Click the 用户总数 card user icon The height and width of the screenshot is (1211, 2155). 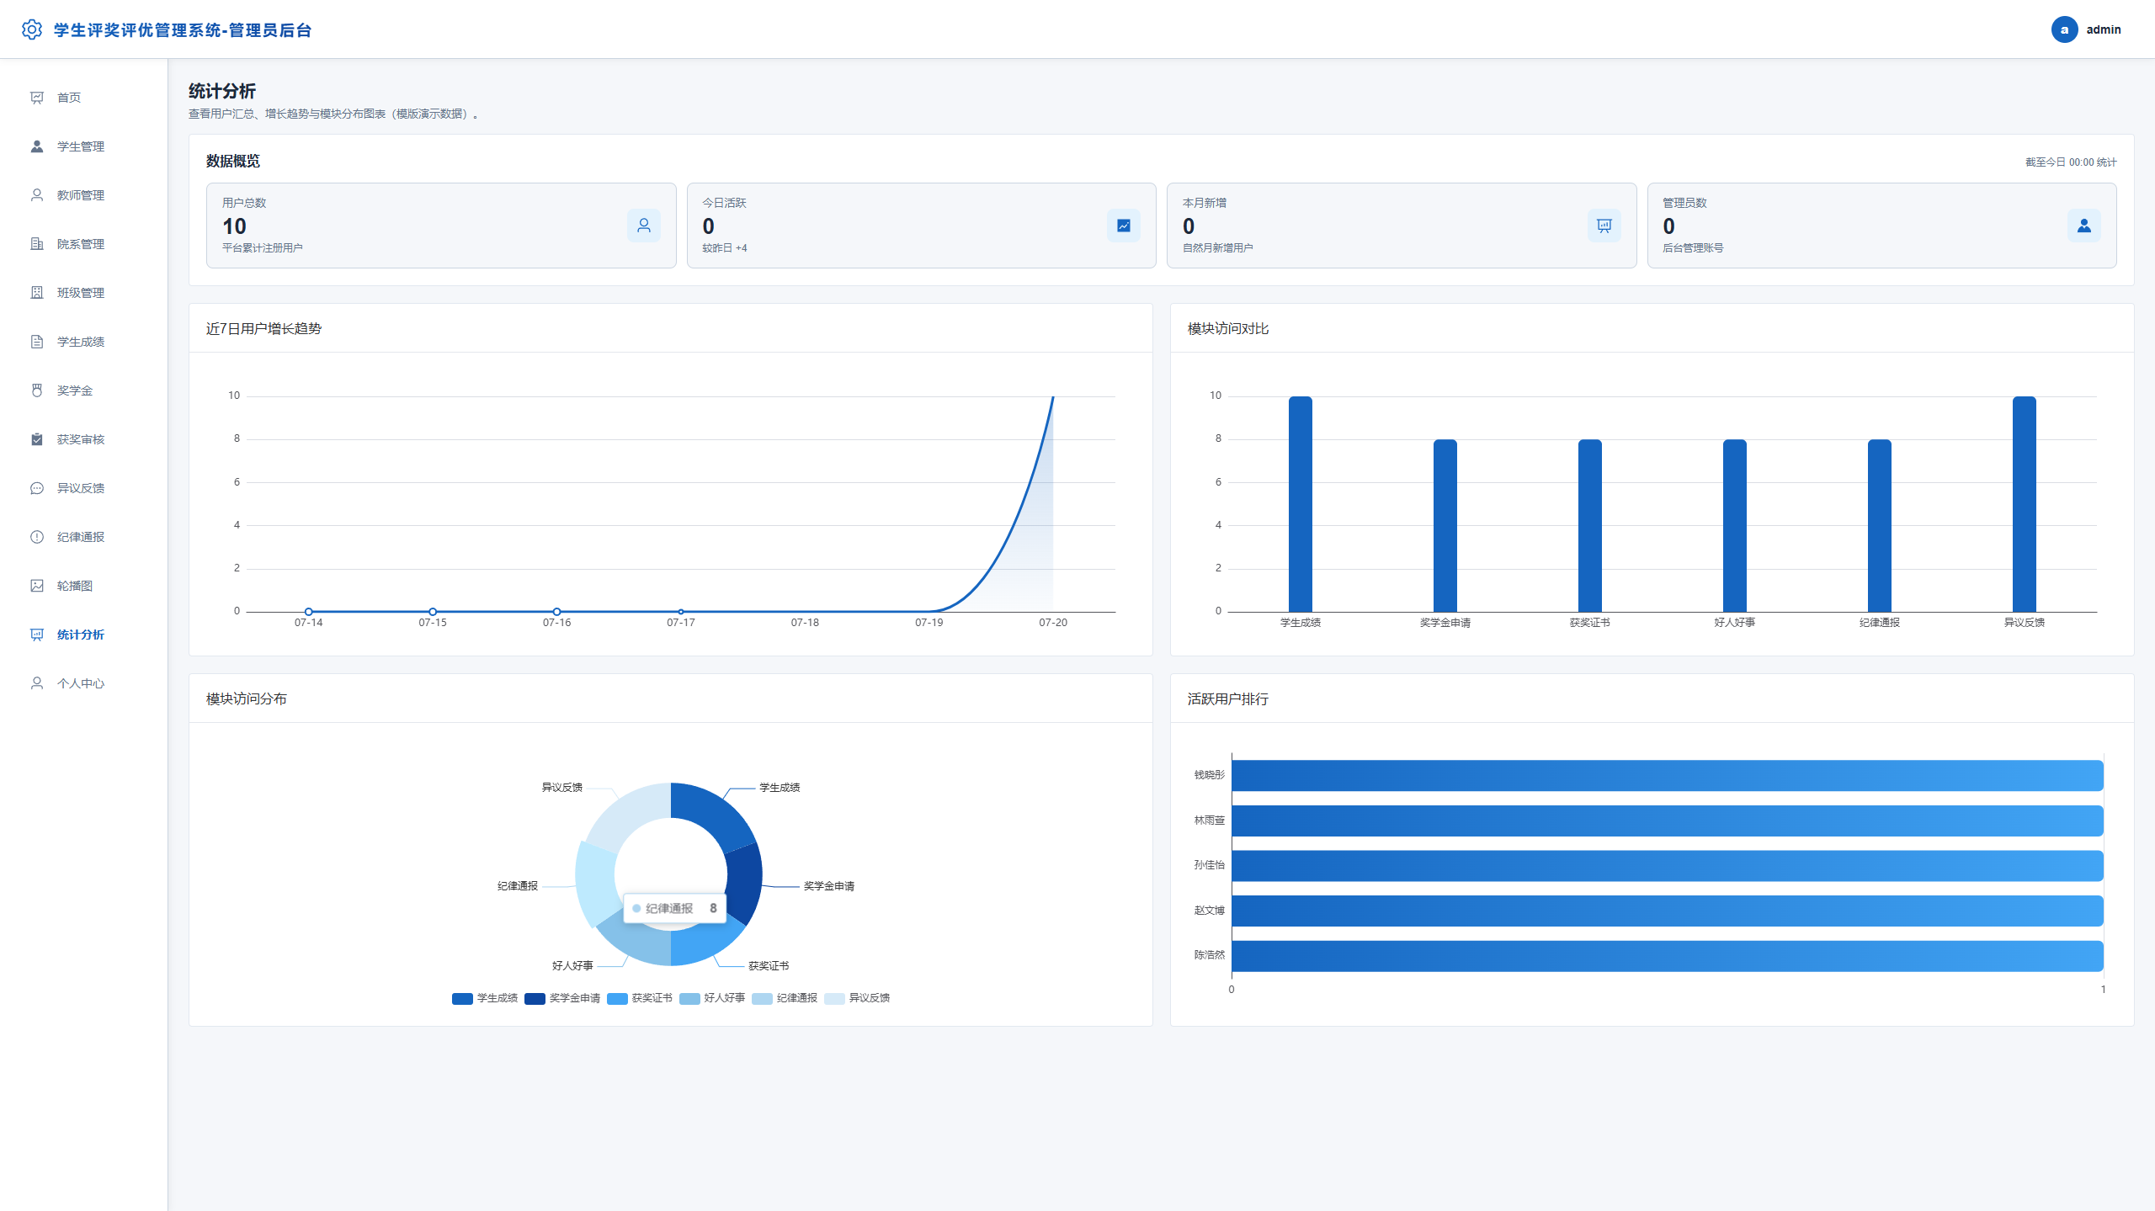click(x=644, y=226)
